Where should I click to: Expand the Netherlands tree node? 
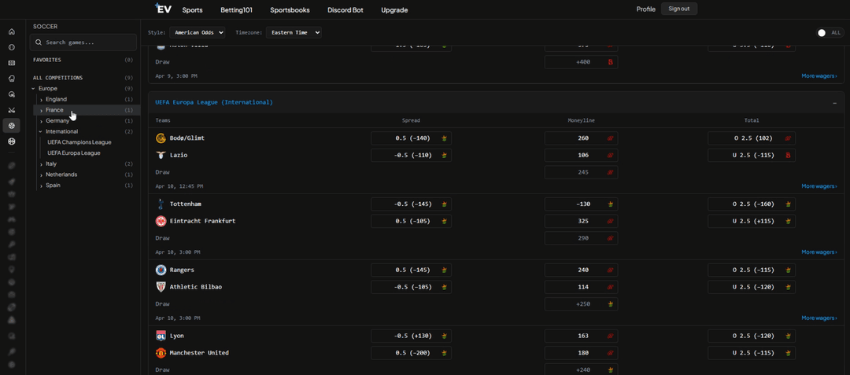tap(42, 175)
